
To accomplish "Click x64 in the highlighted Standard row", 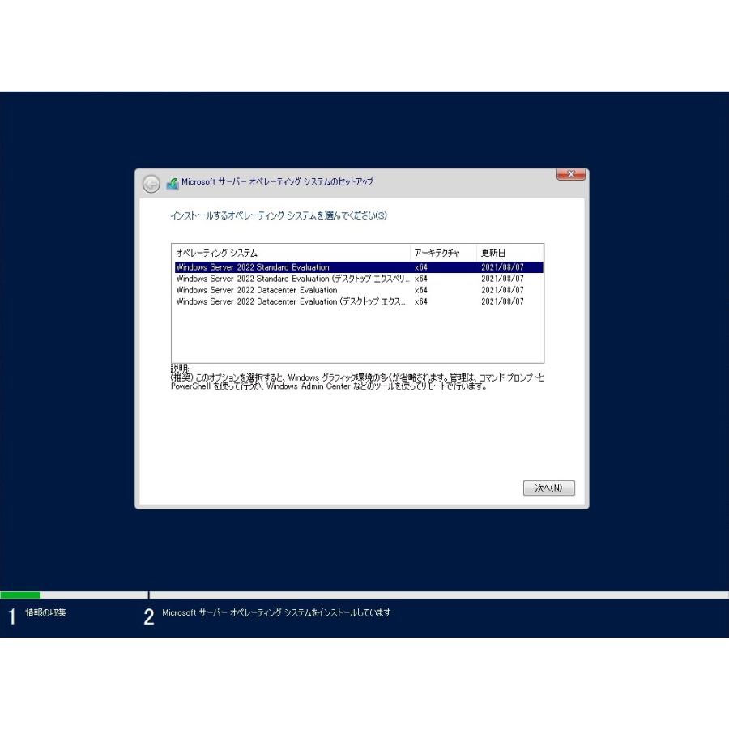I will pyautogui.click(x=420, y=267).
